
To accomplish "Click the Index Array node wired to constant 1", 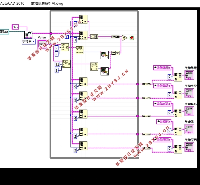I will coord(83,35).
